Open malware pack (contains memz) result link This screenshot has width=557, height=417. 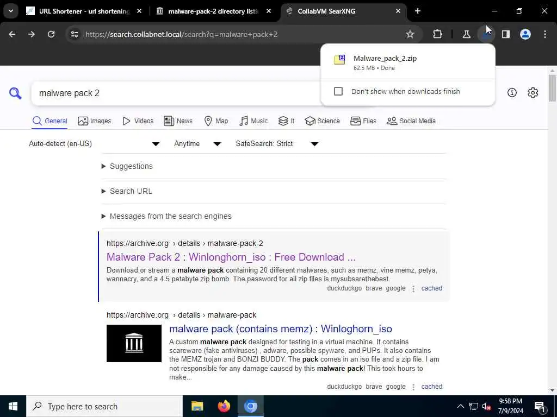(281, 328)
